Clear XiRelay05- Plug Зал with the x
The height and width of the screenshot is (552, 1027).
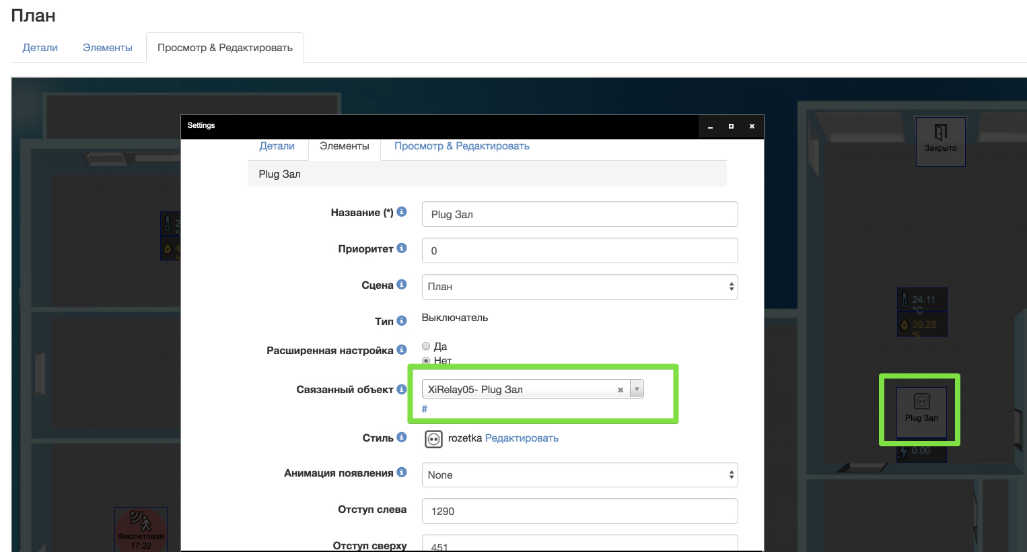coord(621,390)
